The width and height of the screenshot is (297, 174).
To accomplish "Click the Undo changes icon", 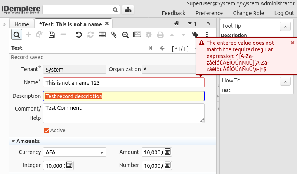I will tap(78, 35).
